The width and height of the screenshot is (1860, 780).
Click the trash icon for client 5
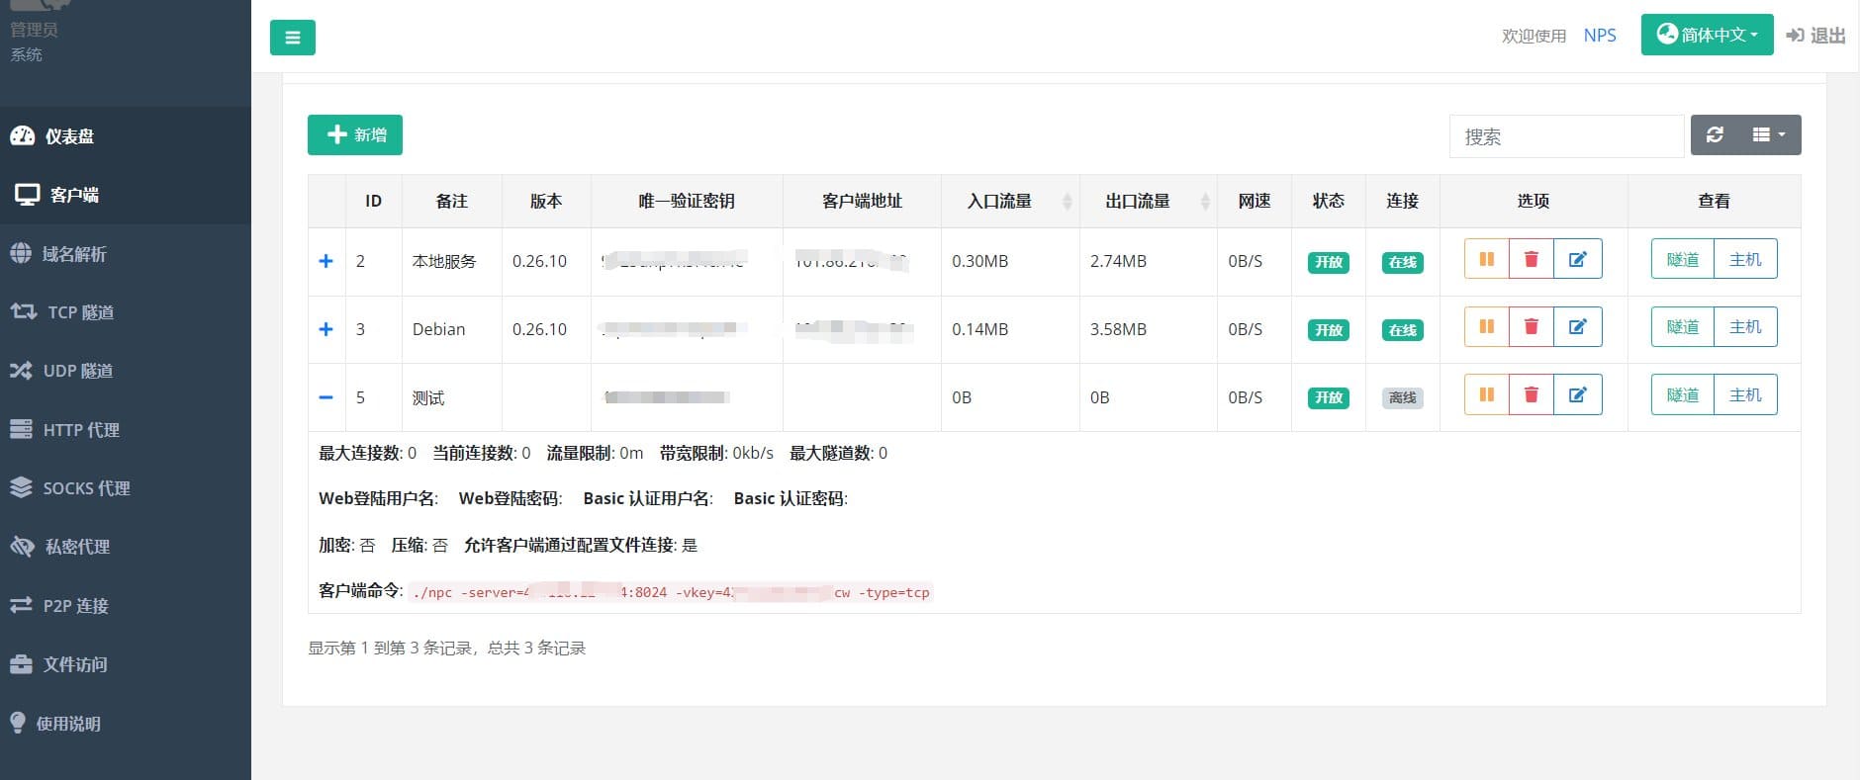coord(1531,395)
